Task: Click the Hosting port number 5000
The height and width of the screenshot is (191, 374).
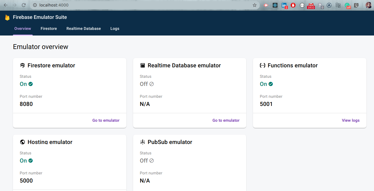Action: [x=26, y=181]
